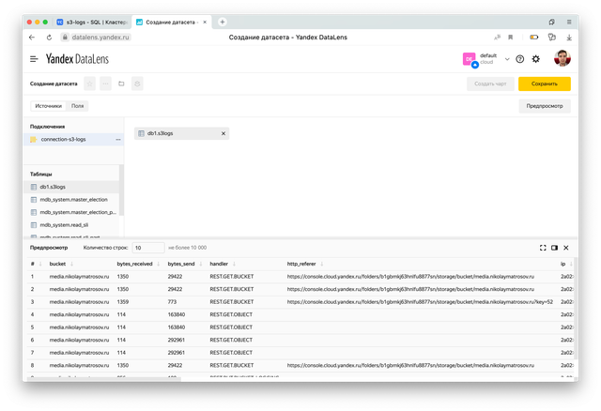
Task: Remove the db1.s3logs table from canvas
Action: click(223, 134)
